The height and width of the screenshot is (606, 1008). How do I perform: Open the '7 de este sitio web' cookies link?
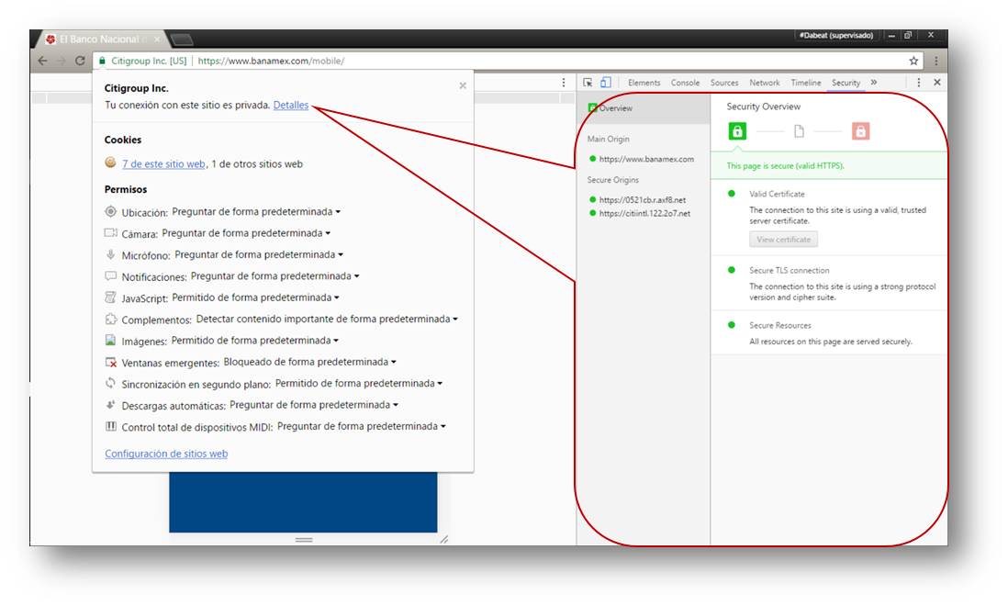point(164,163)
